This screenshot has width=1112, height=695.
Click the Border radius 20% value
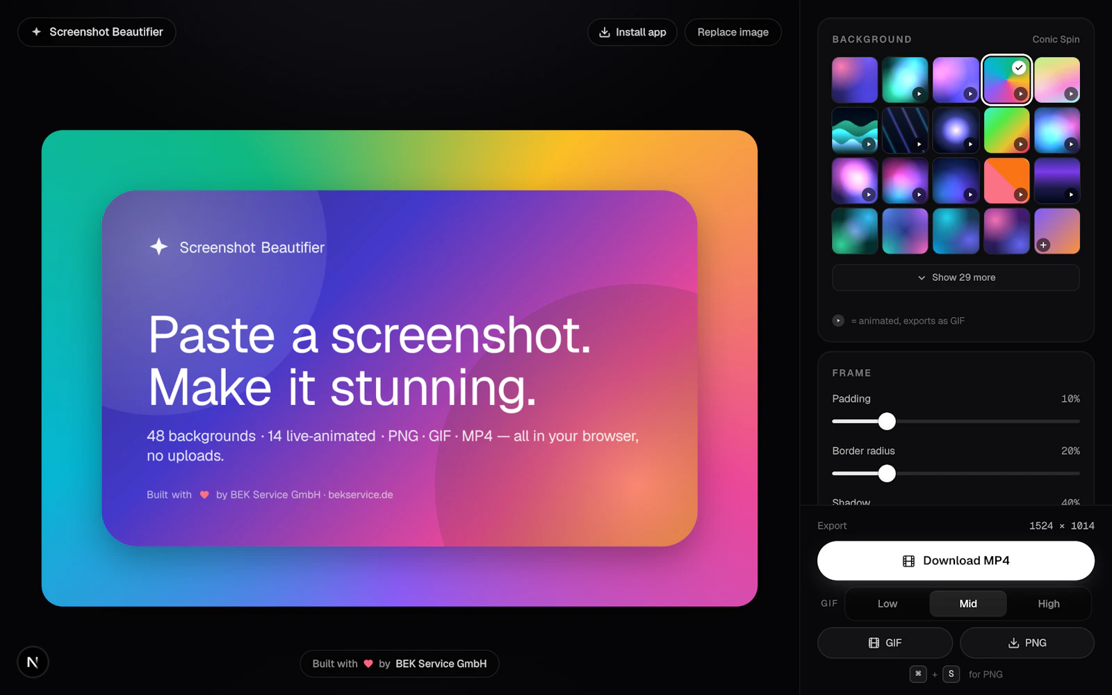coord(1070,451)
